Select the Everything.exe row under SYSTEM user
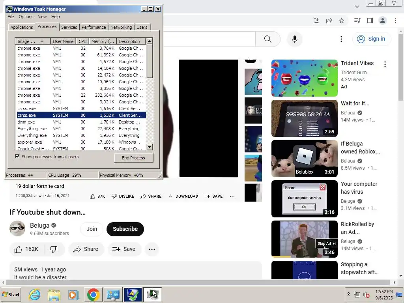 [81, 135]
